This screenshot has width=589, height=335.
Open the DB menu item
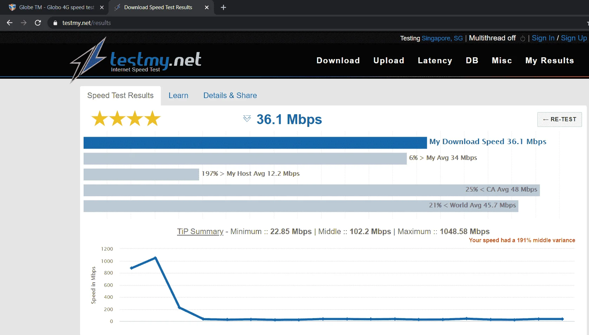point(472,60)
